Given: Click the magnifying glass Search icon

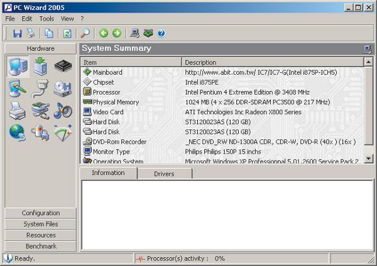Looking at the screenshot, I should [x=85, y=33].
